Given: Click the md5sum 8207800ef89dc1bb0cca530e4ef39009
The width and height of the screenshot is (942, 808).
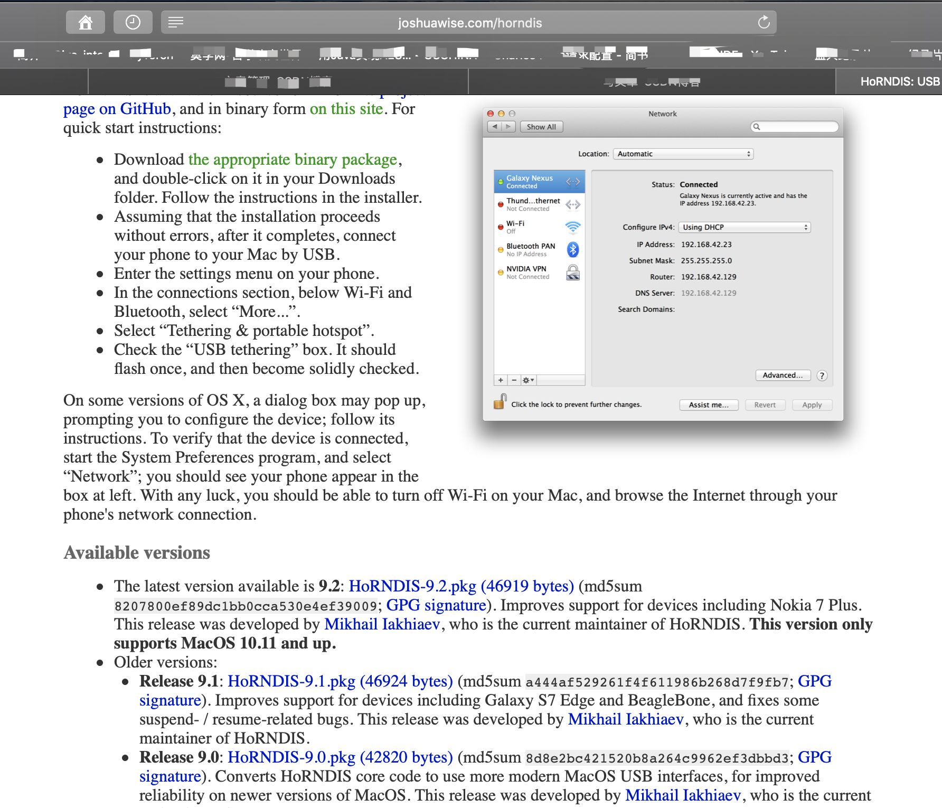Looking at the screenshot, I should pos(246,606).
